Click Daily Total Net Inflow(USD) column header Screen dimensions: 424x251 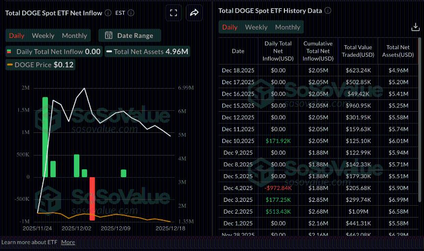tap(278, 51)
